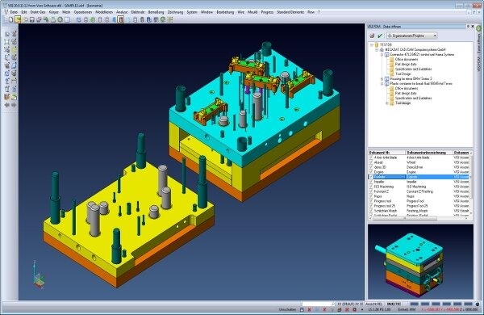484x315 pixels.
Task: Toggle checkbox for ISO Machining row
Action: (371, 187)
